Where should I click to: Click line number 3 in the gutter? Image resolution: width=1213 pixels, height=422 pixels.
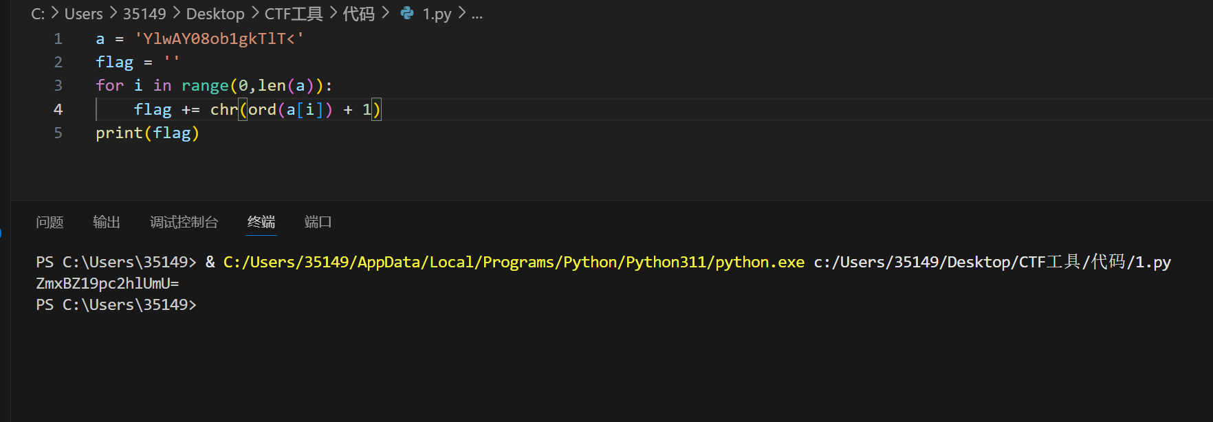tap(58, 85)
